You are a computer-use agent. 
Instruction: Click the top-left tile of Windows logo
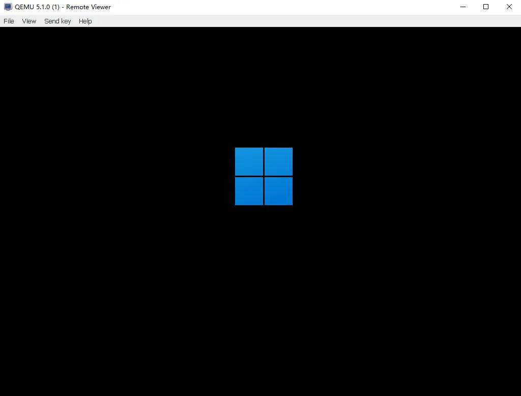click(x=249, y=161)
